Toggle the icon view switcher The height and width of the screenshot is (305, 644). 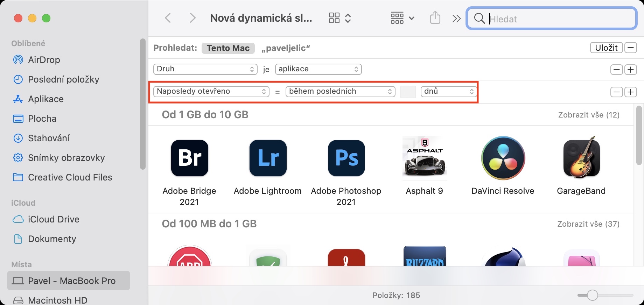339,18
